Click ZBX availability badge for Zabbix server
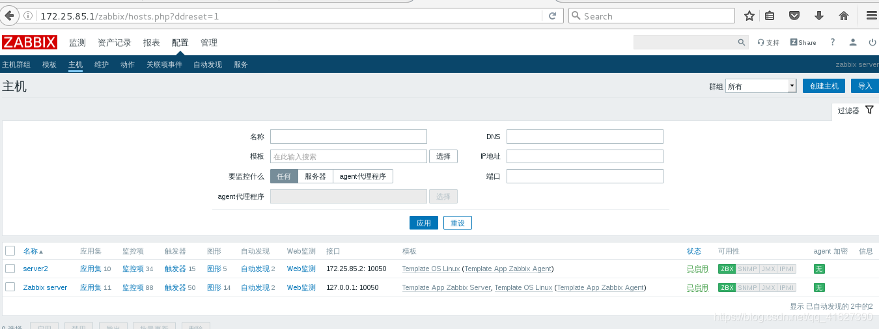 tap(727, 287)
